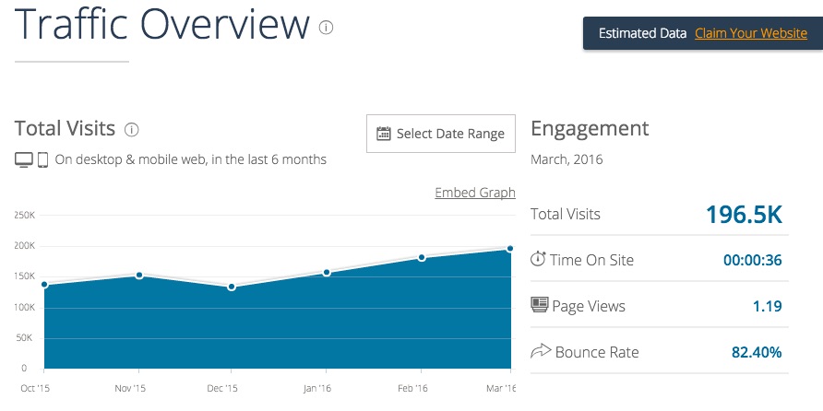Click the desktop monitor icon
The image size is (823, 411).
pyautogui.click(x=24, y=160)
